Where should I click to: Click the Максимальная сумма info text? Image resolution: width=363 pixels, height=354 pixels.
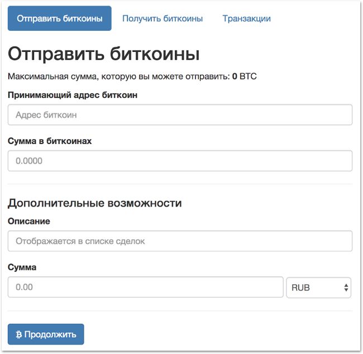click(x=118, y=76)
